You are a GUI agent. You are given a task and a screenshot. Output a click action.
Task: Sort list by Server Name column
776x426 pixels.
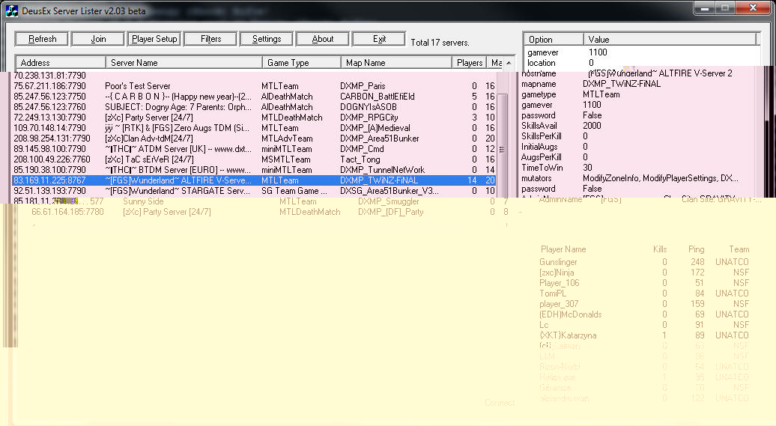point(184,63)
